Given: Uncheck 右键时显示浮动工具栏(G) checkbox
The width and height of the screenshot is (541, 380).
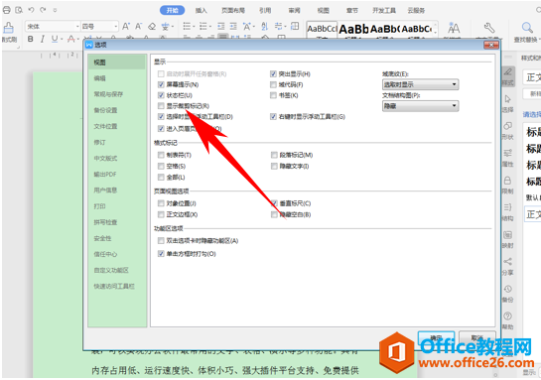Looking at the screenshot, I should pos(273,116).
